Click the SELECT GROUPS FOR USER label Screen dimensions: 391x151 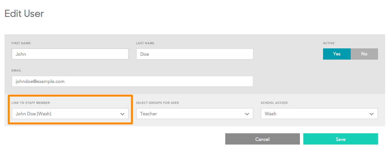(158, 103)
